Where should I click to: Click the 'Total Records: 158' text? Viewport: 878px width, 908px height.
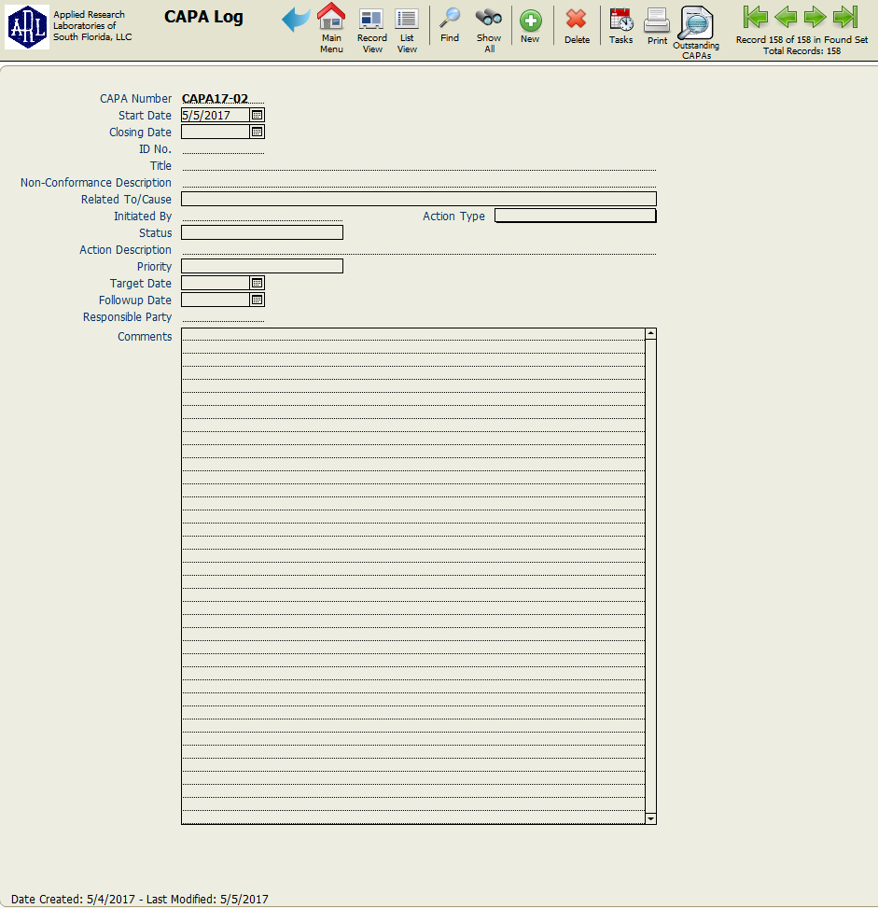point(801,51)
